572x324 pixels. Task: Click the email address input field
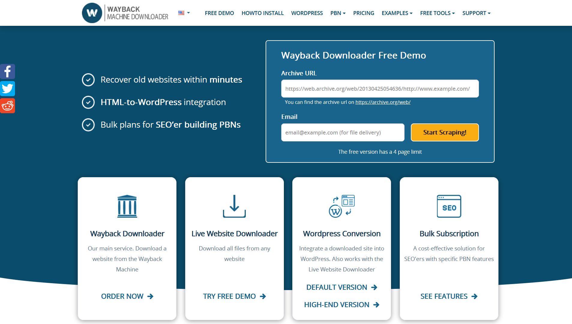pos(342,132)
